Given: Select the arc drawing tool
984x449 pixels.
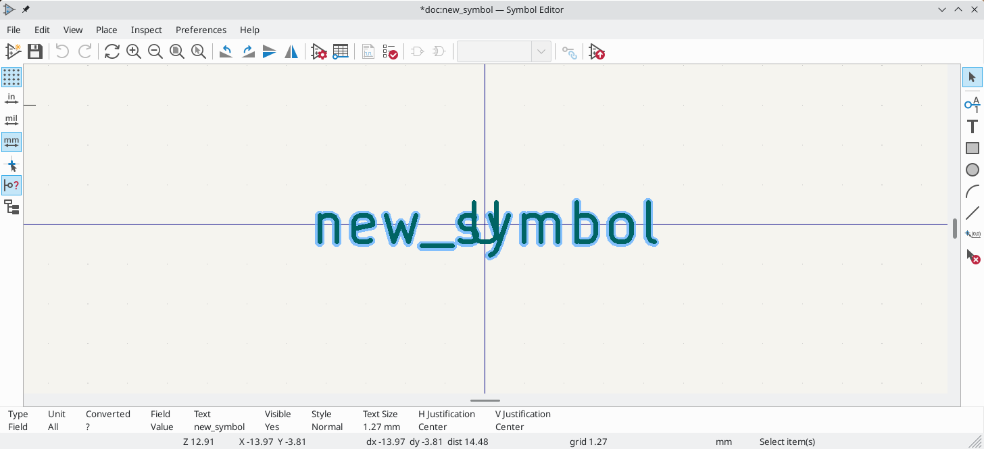Looking at the screenshot, I should coord(971,191).
